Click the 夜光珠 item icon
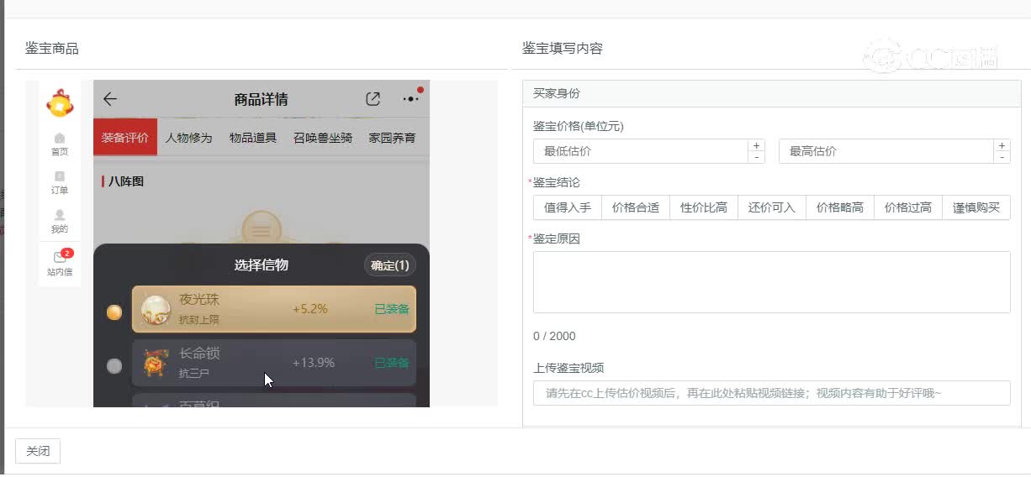 156,310
